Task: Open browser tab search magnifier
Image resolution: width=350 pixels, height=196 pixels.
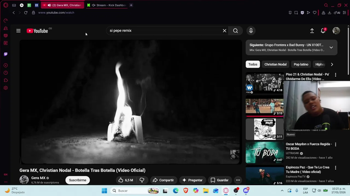Action: [326, 5]
